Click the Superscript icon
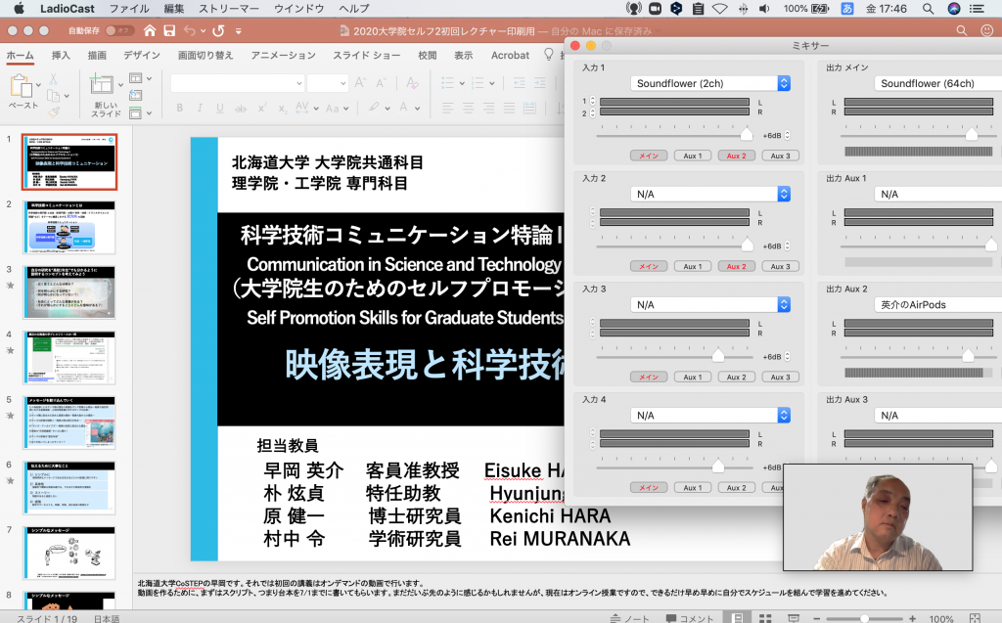1002x623 pixels. [x=262, y=108]
